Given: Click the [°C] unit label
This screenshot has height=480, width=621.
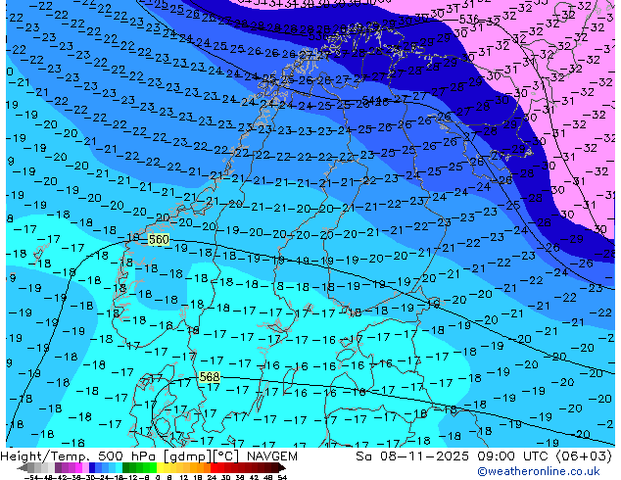Looking at the screenshot, I should [x=226, y=456].
